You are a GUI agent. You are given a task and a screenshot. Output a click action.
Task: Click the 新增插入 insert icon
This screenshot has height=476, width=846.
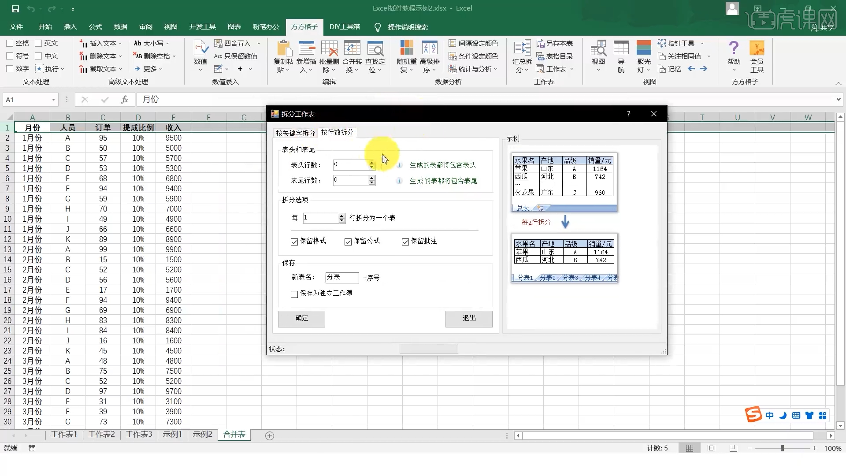[x=307, y=48]
